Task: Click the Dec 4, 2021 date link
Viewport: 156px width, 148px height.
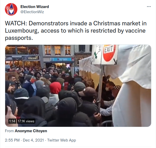Action: [x=33, y=140]
